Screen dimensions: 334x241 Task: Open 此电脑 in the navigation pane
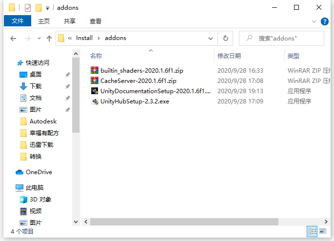(x=35, y=187)
